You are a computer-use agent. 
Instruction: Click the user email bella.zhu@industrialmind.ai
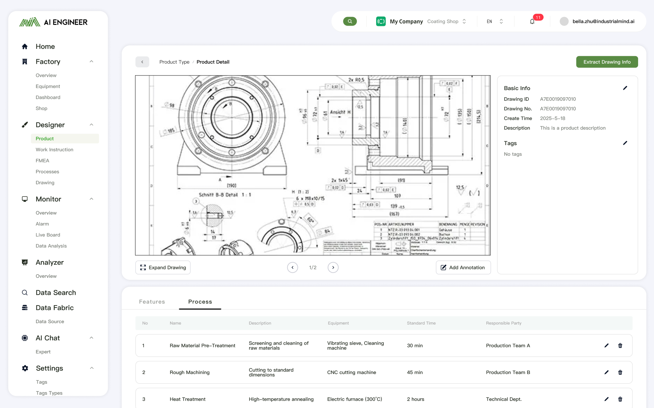tap(603, 21)
